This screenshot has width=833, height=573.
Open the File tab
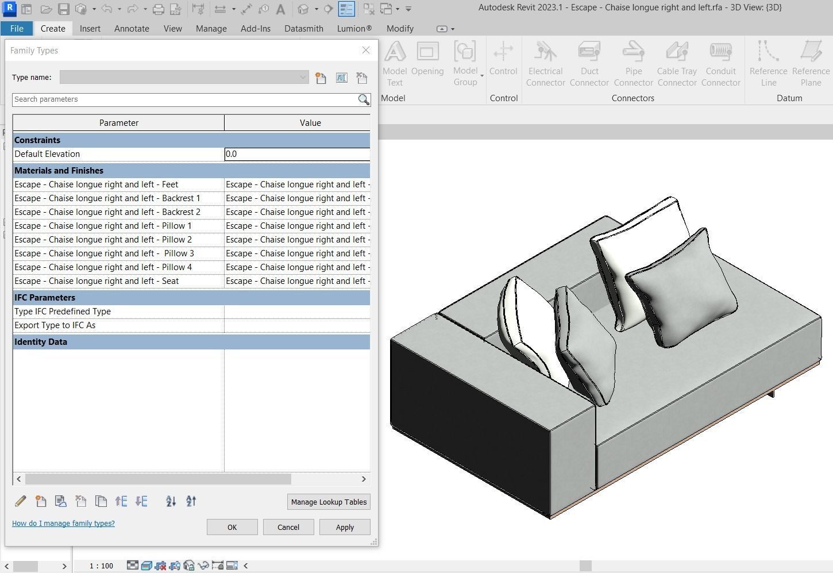[17, 29]
